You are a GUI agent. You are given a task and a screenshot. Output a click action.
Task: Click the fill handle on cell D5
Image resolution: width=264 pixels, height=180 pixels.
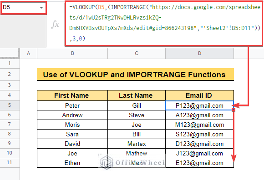234,110
